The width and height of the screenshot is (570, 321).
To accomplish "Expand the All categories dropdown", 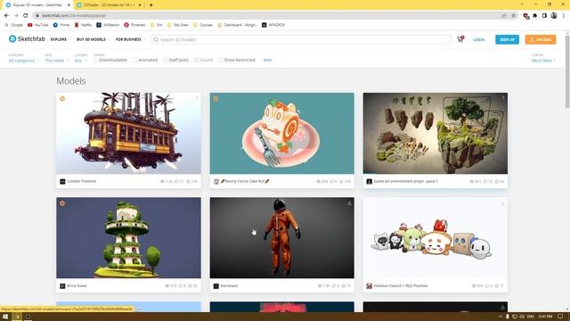I will pyautogui.click(x=24, y=61).
